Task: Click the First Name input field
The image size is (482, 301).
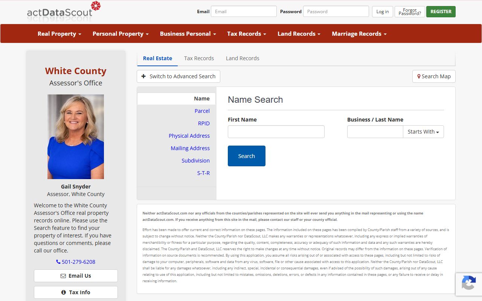Action: (276, 132)
